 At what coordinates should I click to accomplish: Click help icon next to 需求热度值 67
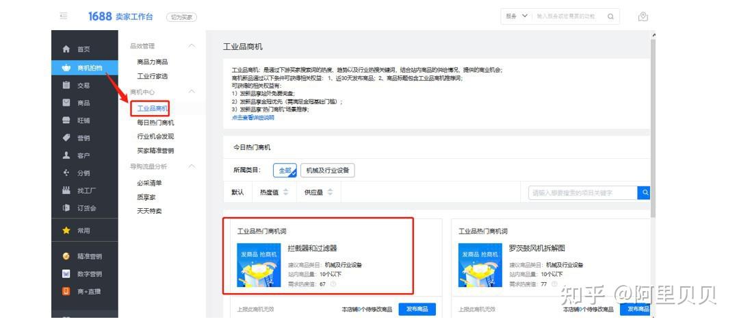tap(333, 284)
